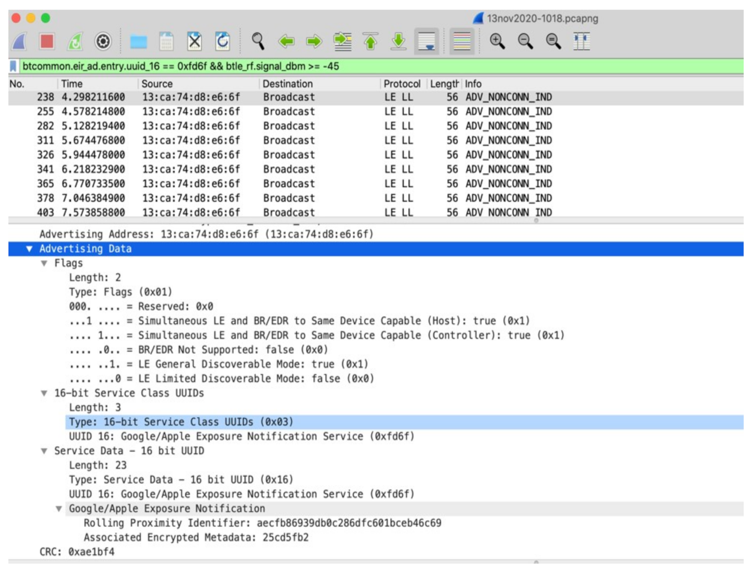Toggle auto-scroll during live capture
Image resolution: width=750 pixels, height=572 pixels.
427,41
